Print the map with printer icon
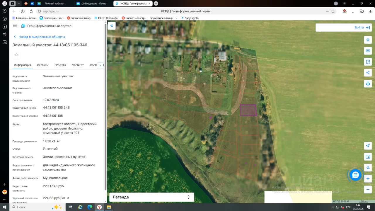The width and height of the screenshot is (375, 211). click(368, 84)
